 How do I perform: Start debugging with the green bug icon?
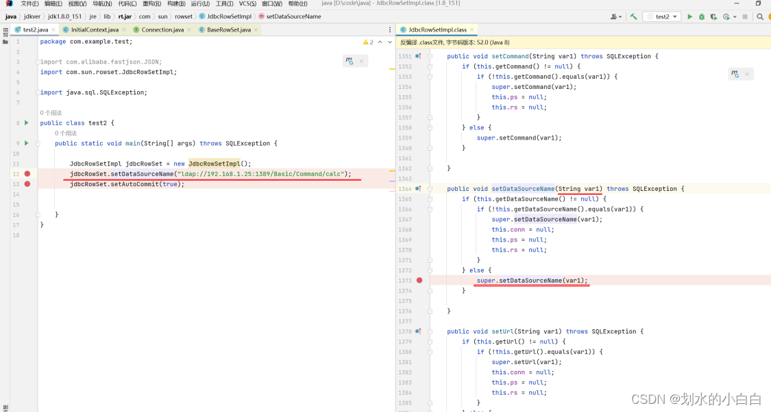(702, 16)
